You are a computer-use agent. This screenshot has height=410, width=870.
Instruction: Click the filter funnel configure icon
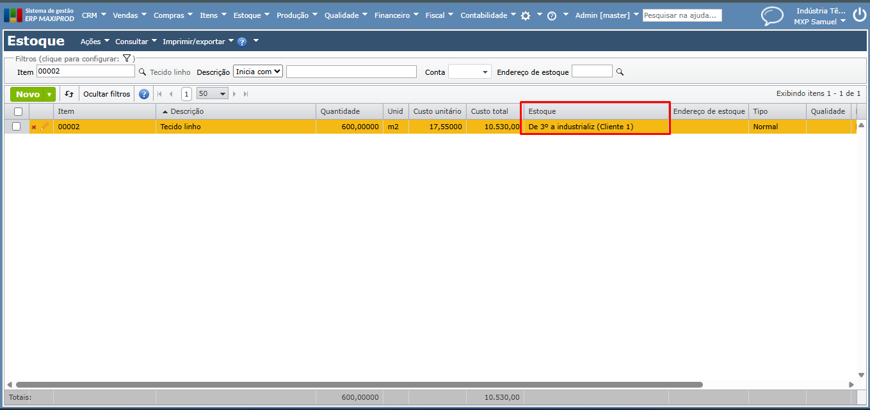pyautogui.click(x=127, y=58)
